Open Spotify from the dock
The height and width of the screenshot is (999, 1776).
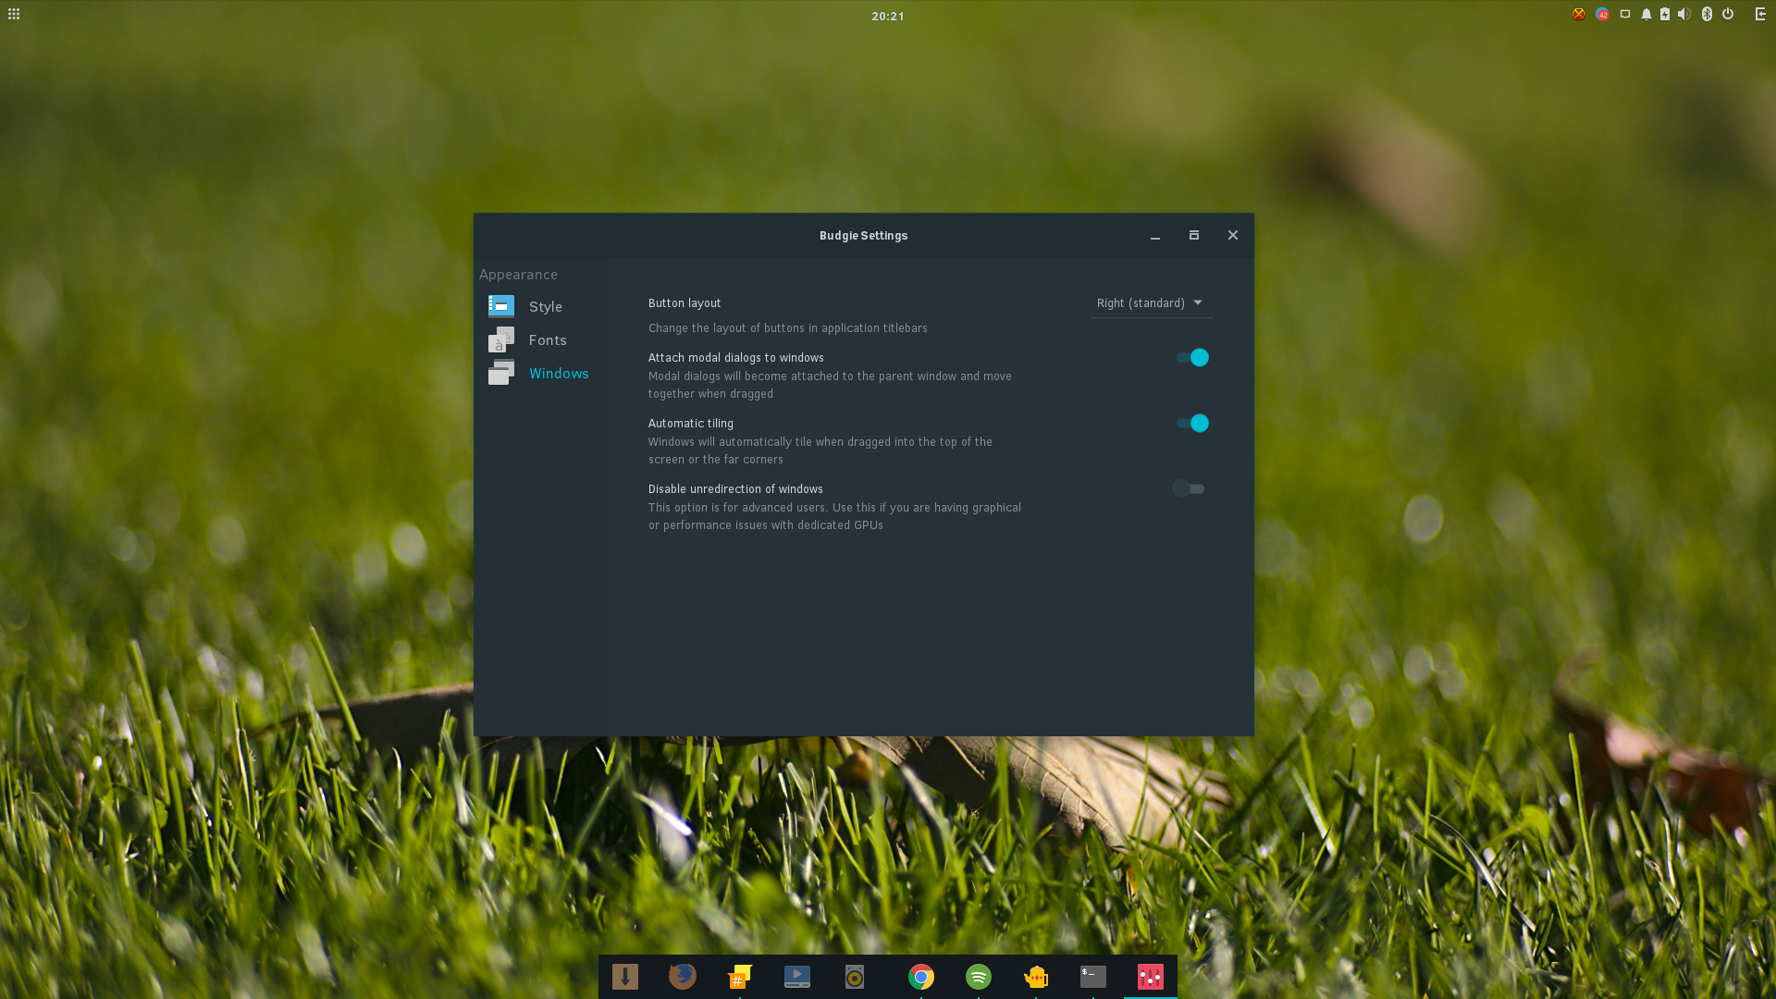pyautogui.click(x=979, y=977)
